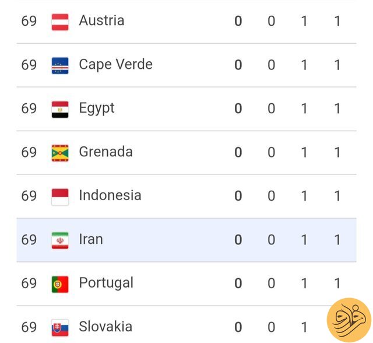The image size is (373, 343).
Task: Click the Indonesia flag icon
Action: 60,197
